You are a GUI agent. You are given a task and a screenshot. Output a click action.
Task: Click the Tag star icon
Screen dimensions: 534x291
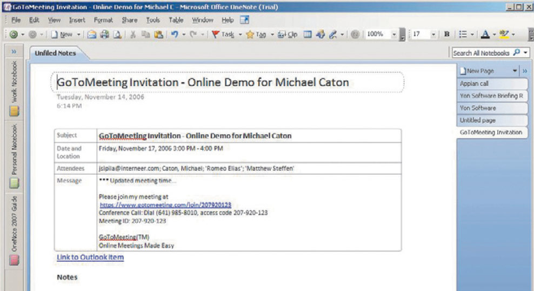[x=250, y=34]
